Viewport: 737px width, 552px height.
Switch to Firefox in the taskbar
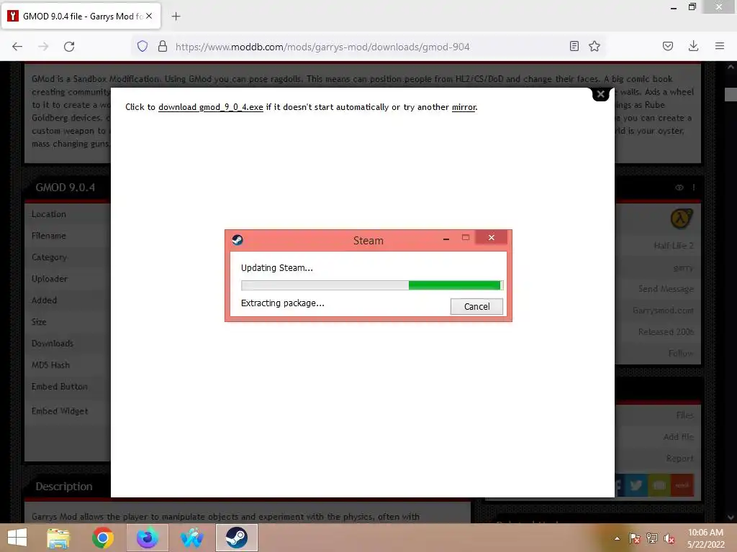(147, 538)
